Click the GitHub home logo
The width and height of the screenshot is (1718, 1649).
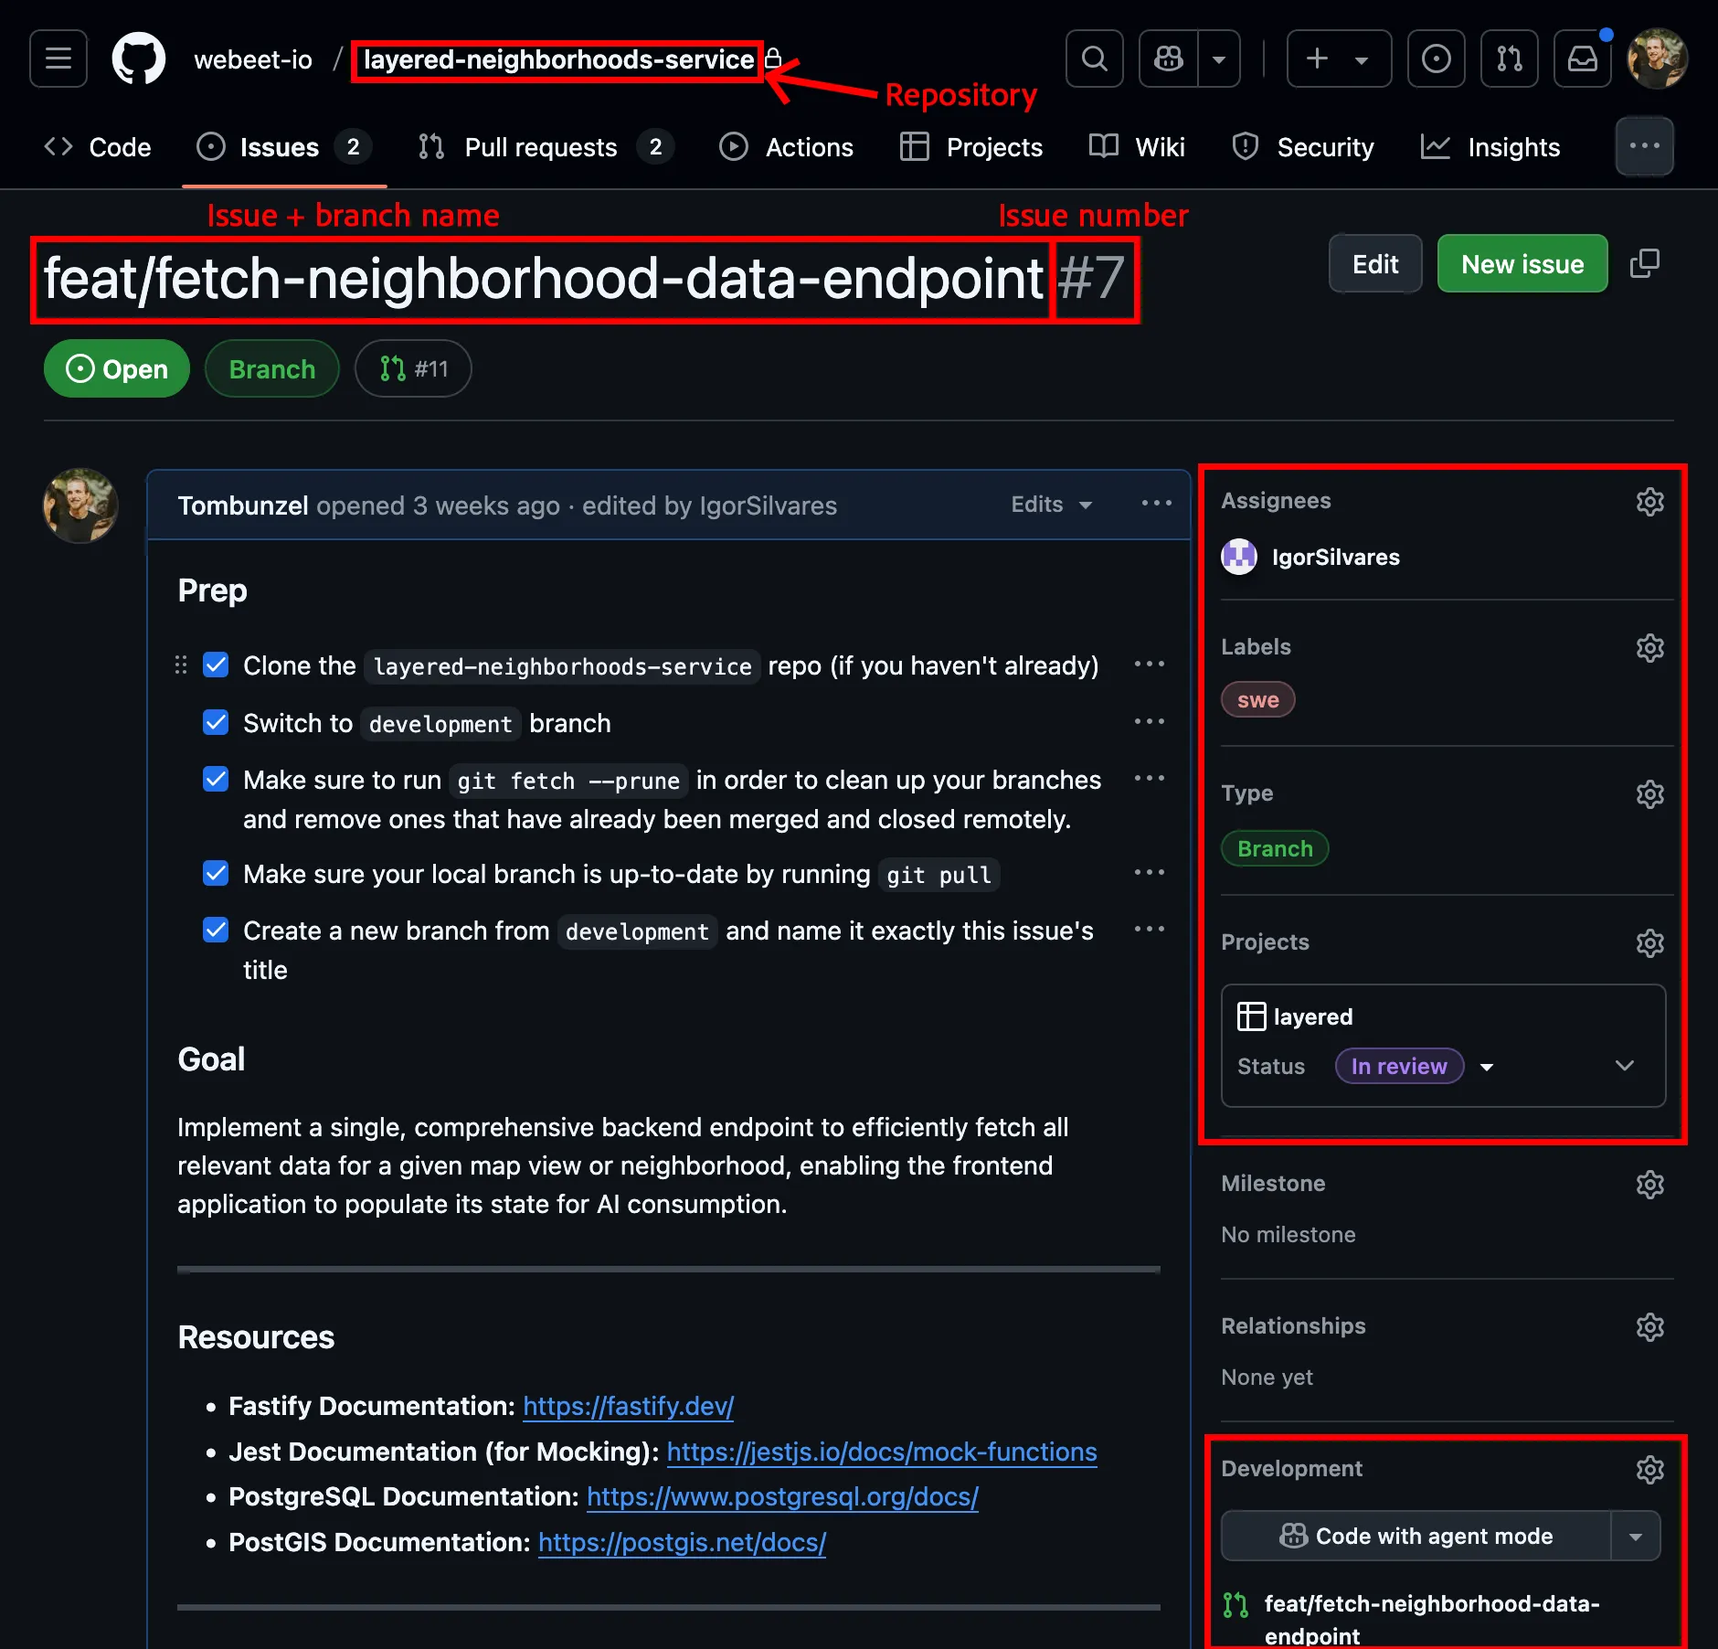click(x=138, y=58)
